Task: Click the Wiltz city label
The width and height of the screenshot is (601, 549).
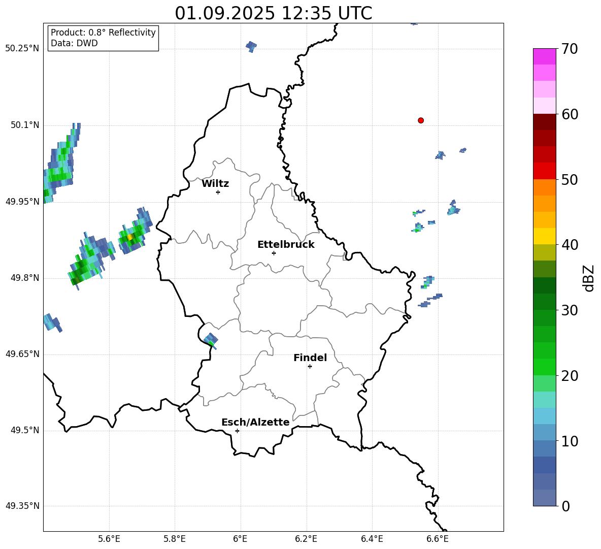Action: click(215, 184)
